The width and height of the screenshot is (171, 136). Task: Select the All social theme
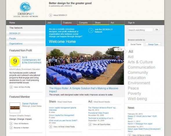click(131, 52)
